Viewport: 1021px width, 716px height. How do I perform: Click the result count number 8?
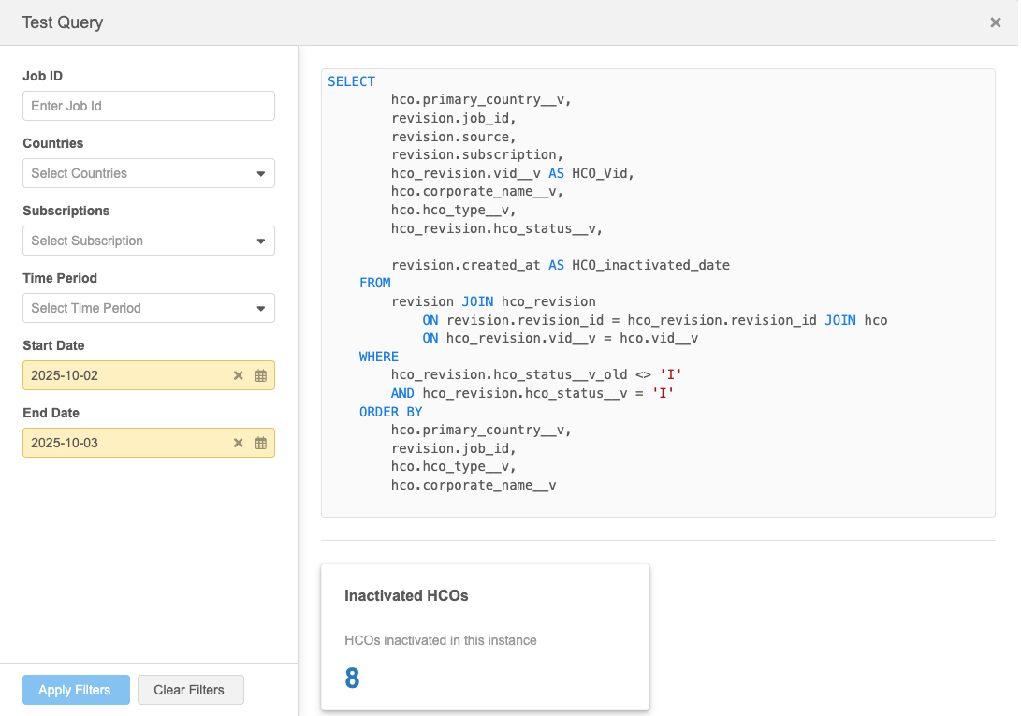(352, 679)
